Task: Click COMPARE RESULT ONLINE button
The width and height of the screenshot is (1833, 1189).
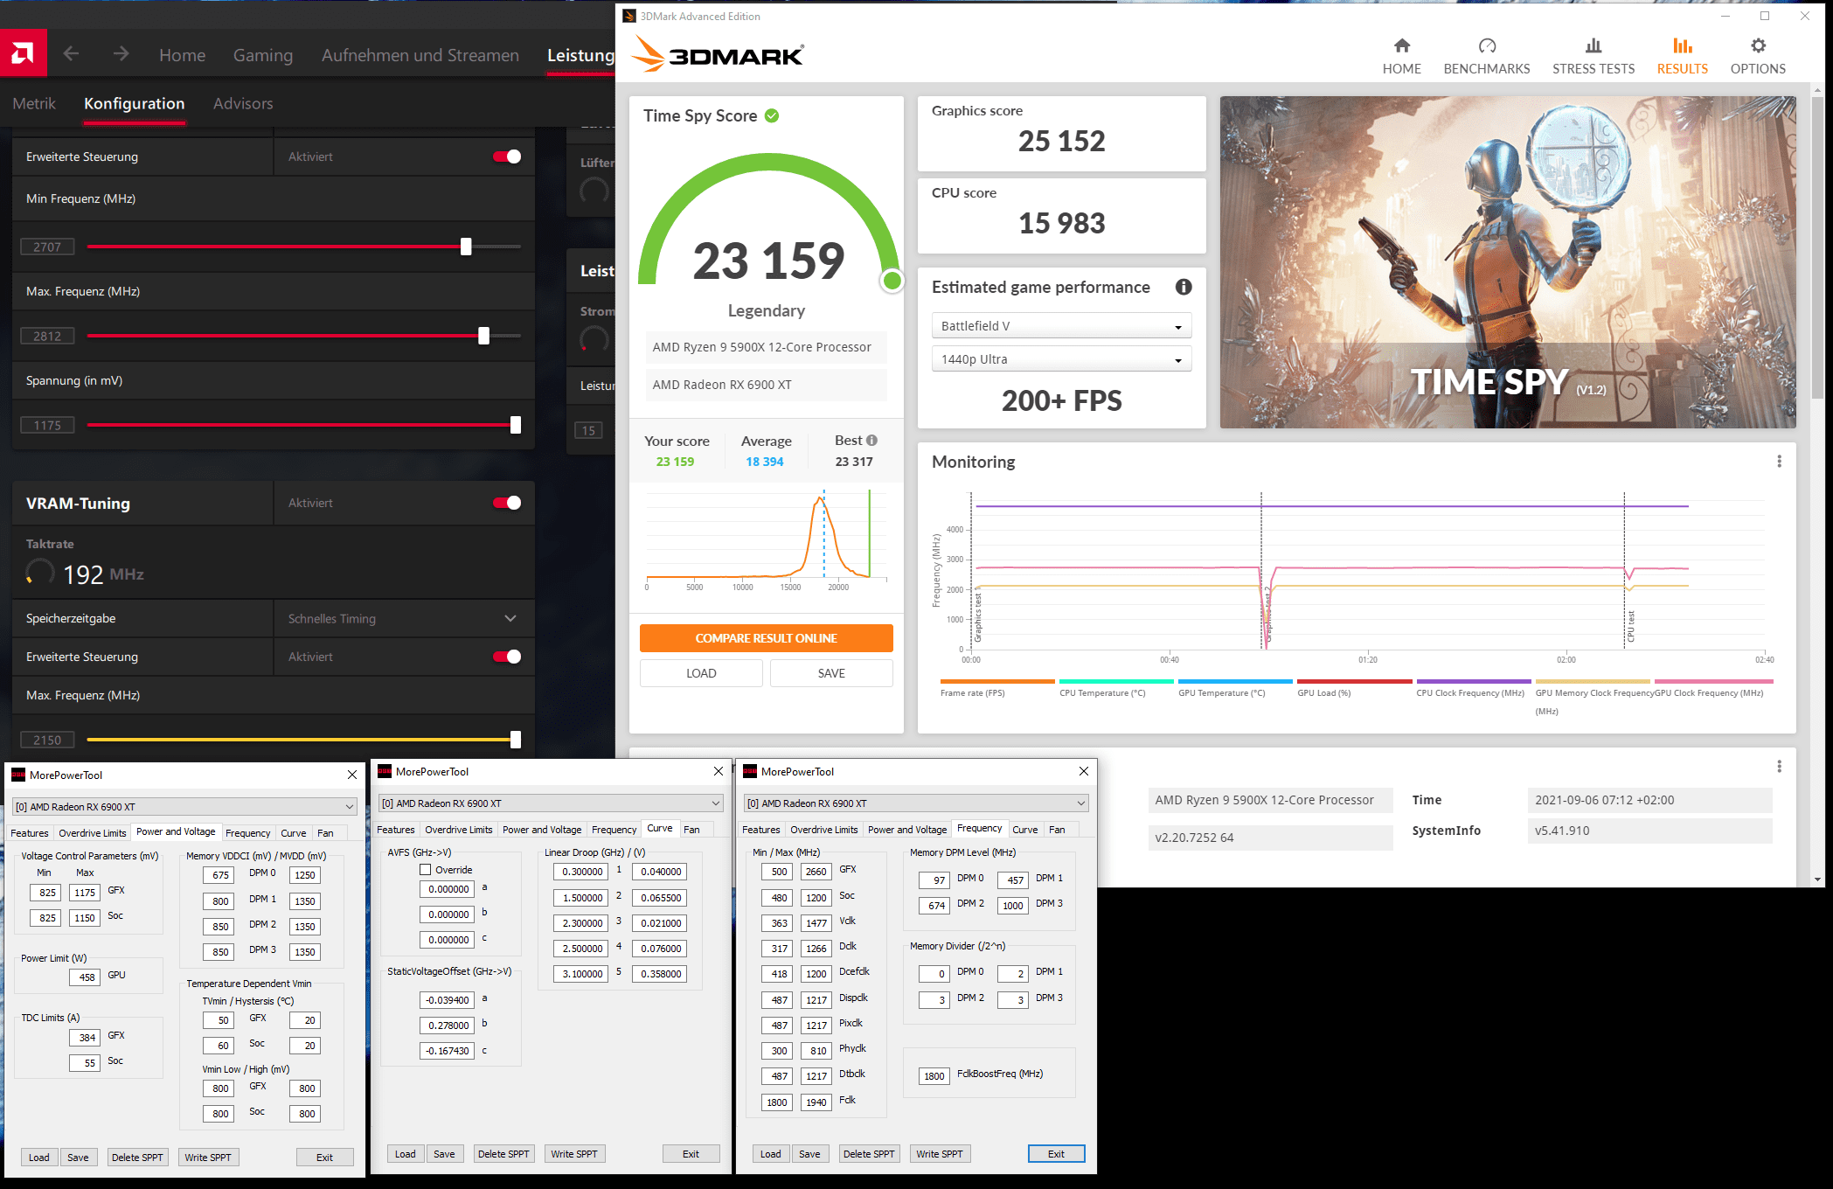Action: [x=766, y=638]
